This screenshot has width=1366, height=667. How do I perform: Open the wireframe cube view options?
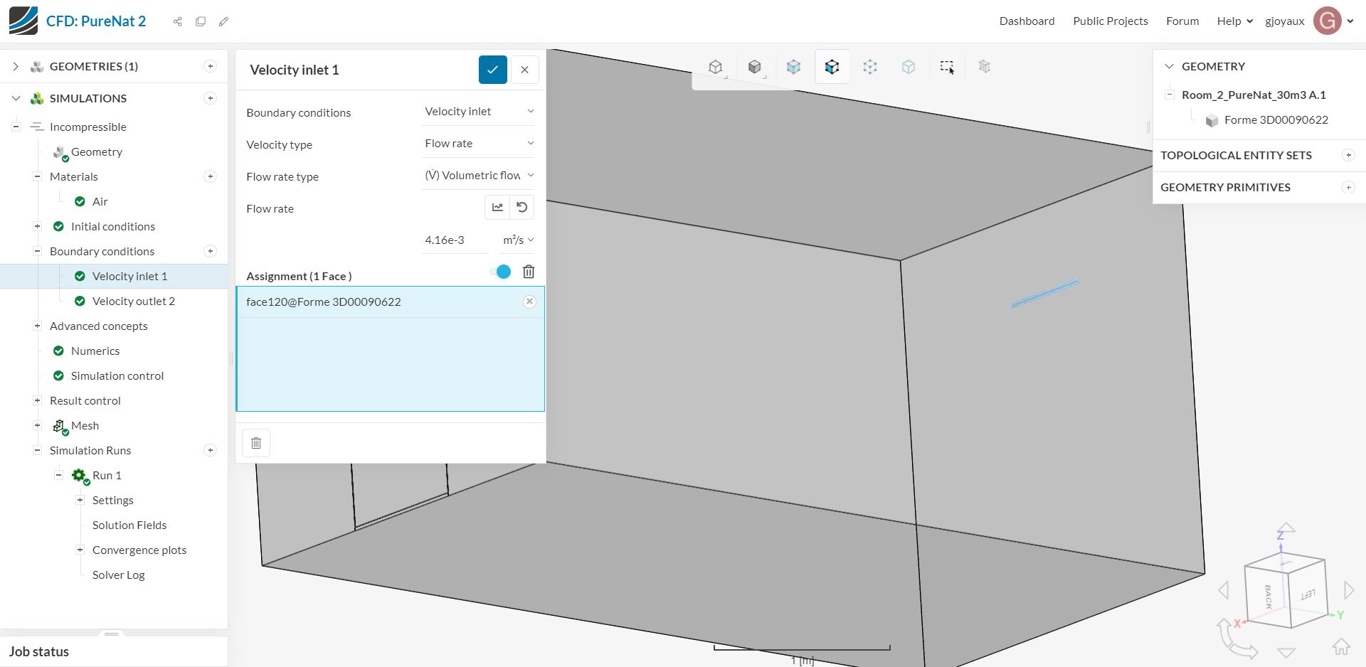[x=716, y=67]
